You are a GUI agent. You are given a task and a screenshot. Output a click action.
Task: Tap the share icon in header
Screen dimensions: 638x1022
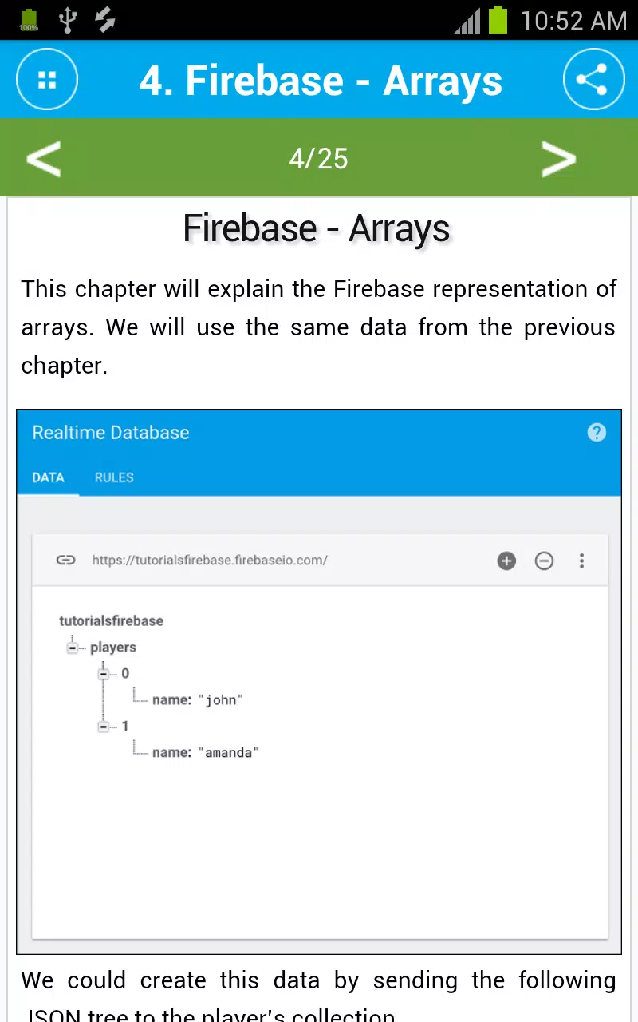(x=593, y=80)
